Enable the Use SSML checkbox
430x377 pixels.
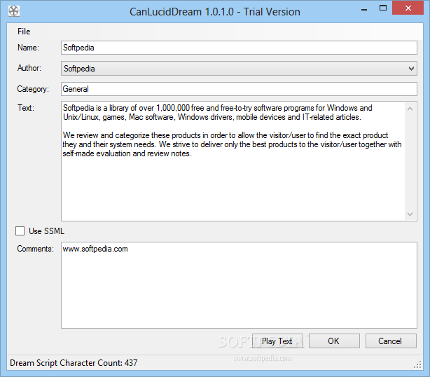coord(20,231)
